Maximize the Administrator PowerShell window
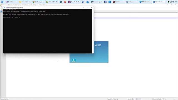The height and width of the screenshot is (100, 178). [87, 7]
